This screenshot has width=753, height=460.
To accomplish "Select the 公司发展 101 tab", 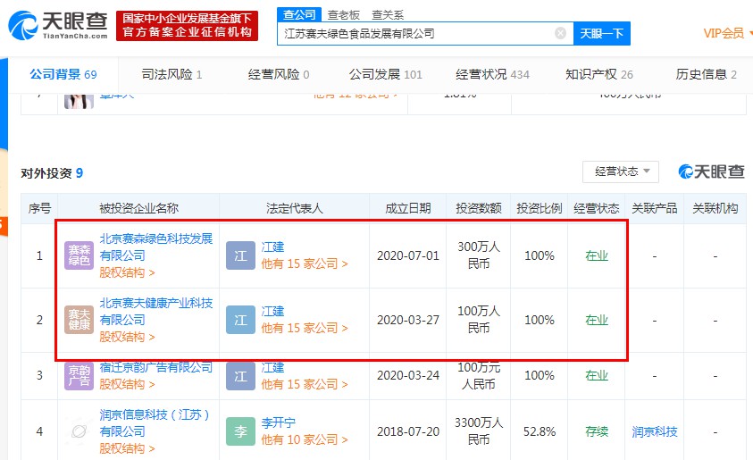I will click(385, 74).
